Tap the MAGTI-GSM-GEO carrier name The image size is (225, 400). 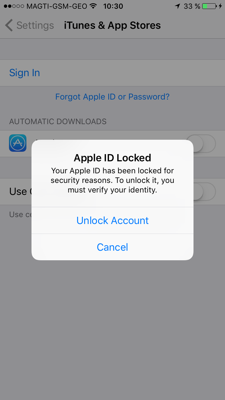(x=57, y=6)
